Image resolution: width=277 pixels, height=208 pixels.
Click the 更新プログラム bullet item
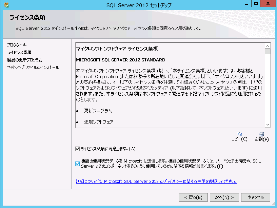(98, 111)
